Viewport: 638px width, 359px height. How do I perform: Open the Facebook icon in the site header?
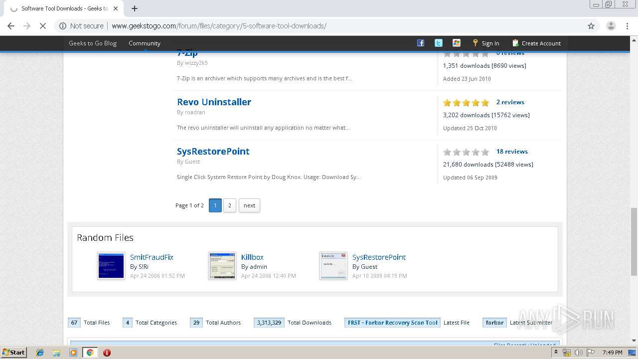pyautogui.click(x=421, y=43)
